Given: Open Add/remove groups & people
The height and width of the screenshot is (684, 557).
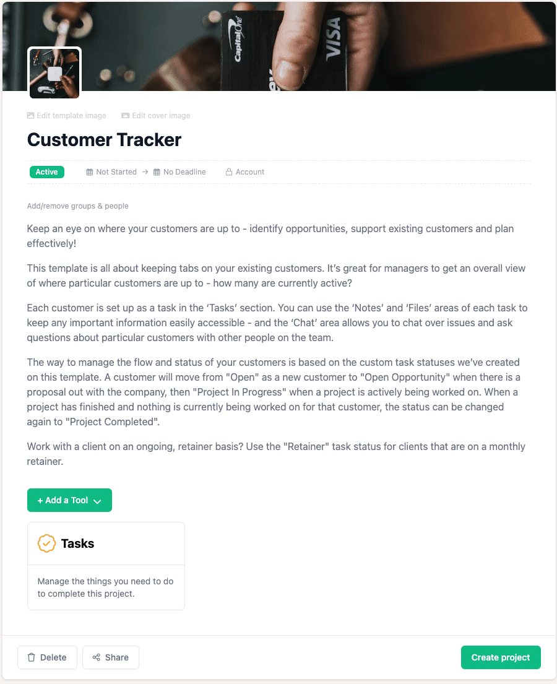Looking at the screenshot, I should click(77, 206).
